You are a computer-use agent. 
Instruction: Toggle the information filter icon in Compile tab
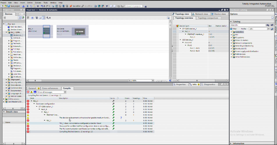click(35, 92)
